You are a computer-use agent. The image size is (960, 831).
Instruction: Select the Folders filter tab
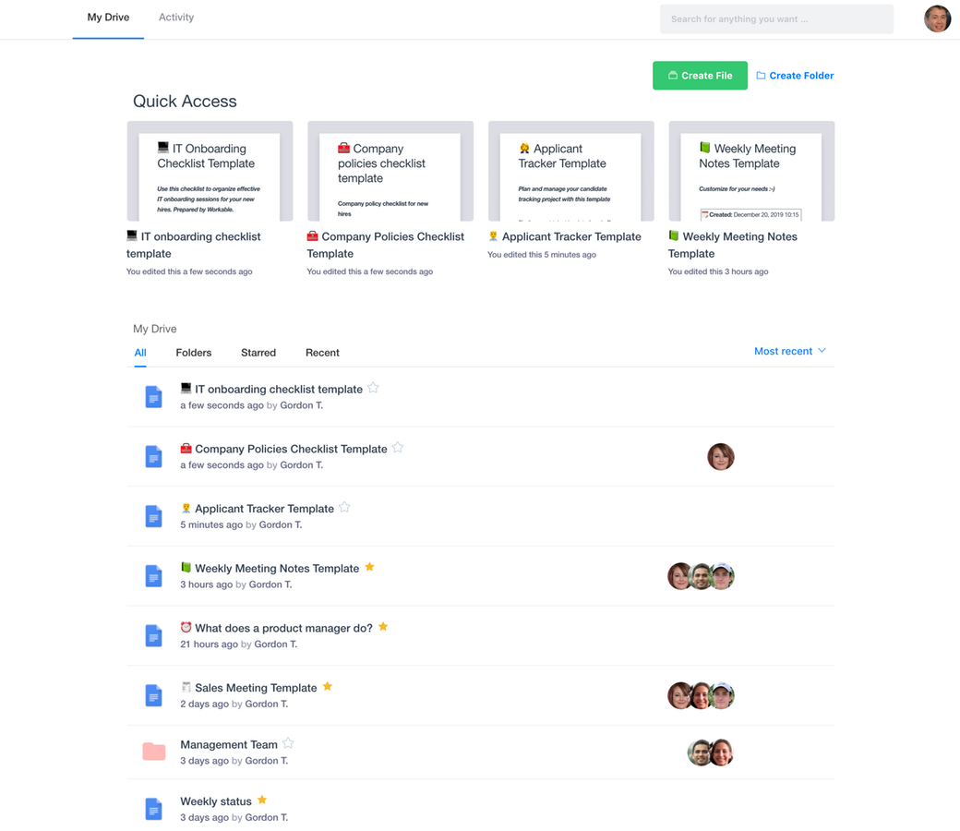194,353
